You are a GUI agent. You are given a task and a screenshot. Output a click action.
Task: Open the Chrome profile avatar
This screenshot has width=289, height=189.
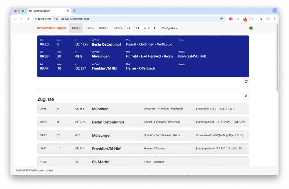268,19
